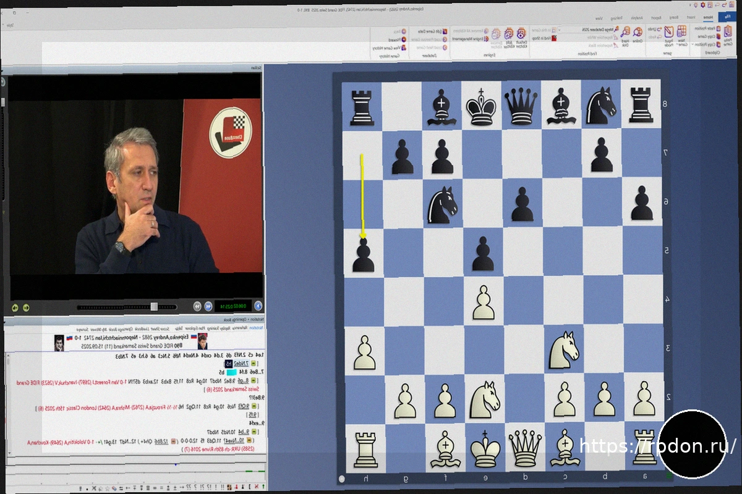Click the Add Kibitzer icon
The height and width of the screenshot is (494, 742).
(x=507, y=33)
